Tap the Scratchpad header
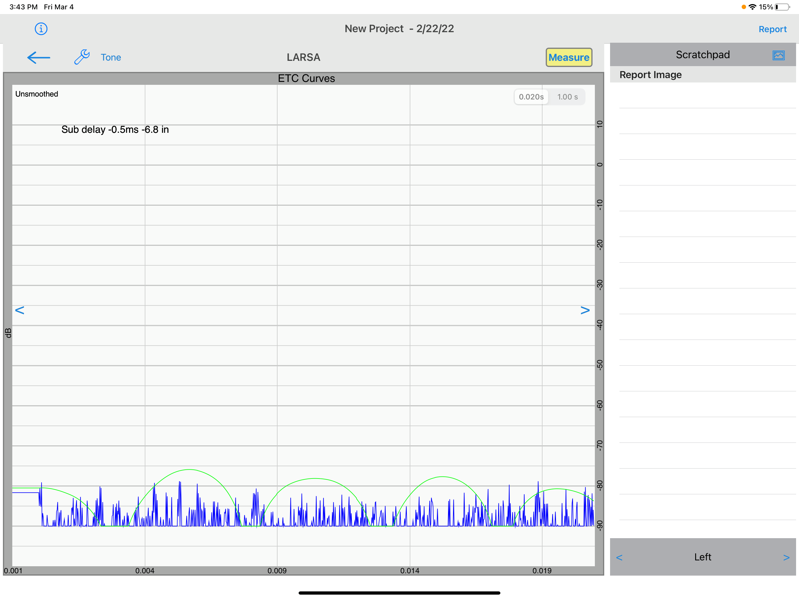Viewport: 799px width, 599px height. click(702, 55)
